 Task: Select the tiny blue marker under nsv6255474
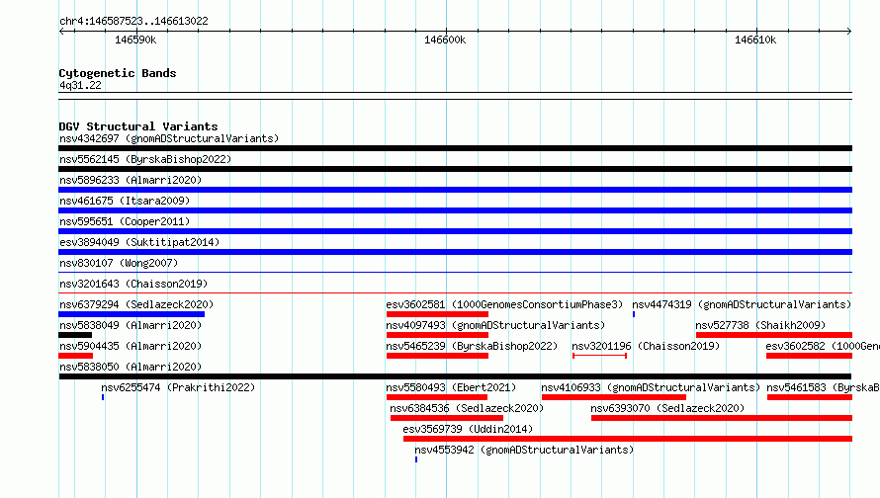103,397
